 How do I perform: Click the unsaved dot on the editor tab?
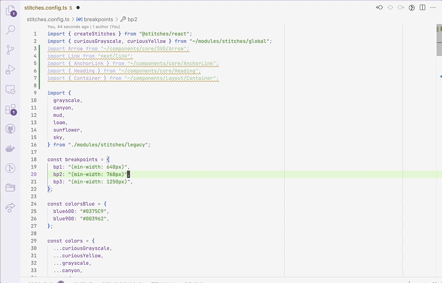tap(78, 8)
